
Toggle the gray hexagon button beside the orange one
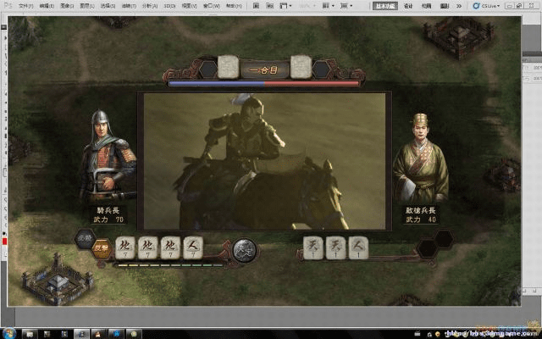[85, 240]
